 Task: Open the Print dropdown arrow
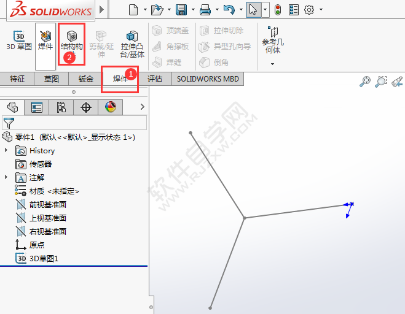point(217,10)
